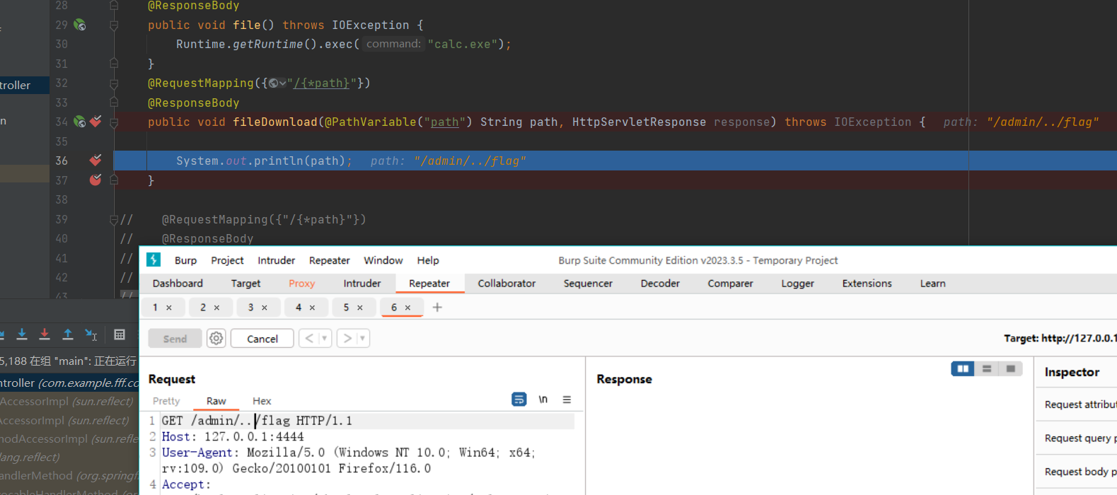1117x495 pixels.
Task: Open Evaluate Expression calculator icon
Action: pos(120,334)
